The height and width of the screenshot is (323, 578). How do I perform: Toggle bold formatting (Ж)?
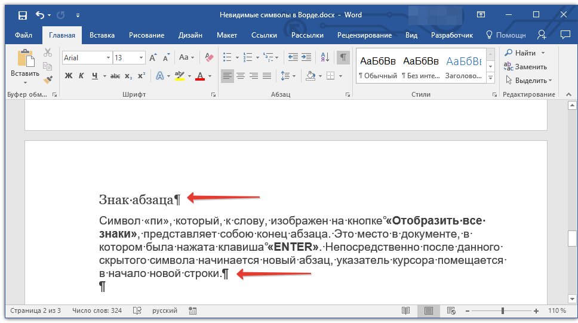pos(68,76)
